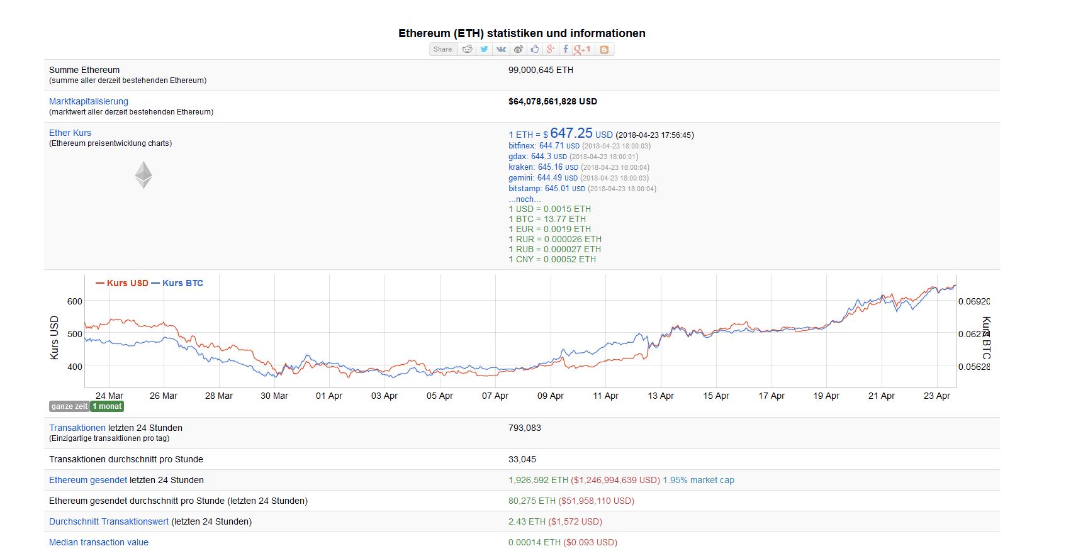
Task: Open the kraken 645.16 USD price
Action: (543, 167)
